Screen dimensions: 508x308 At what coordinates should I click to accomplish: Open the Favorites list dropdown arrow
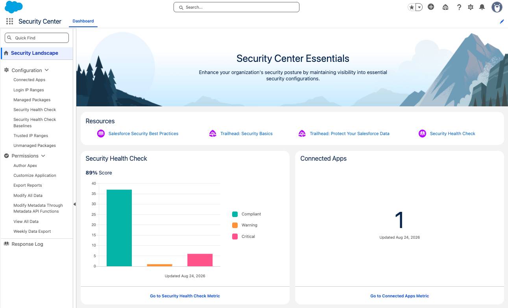click(x=419, y=7)
